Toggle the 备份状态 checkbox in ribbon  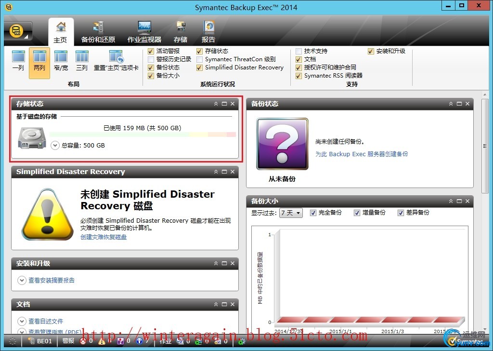click(x=151, y=67)
